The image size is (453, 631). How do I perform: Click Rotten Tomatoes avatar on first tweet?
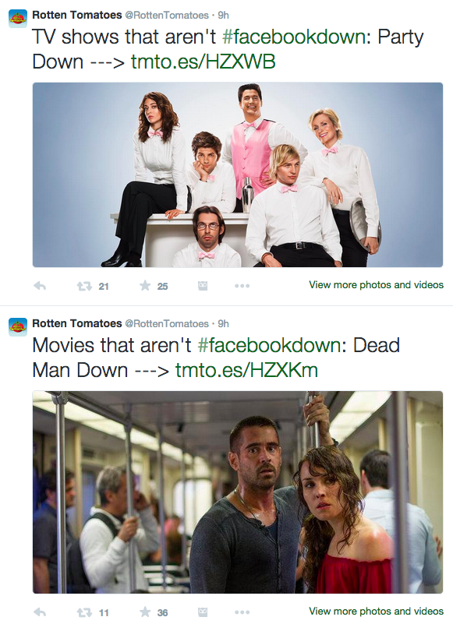pos(18,19)
